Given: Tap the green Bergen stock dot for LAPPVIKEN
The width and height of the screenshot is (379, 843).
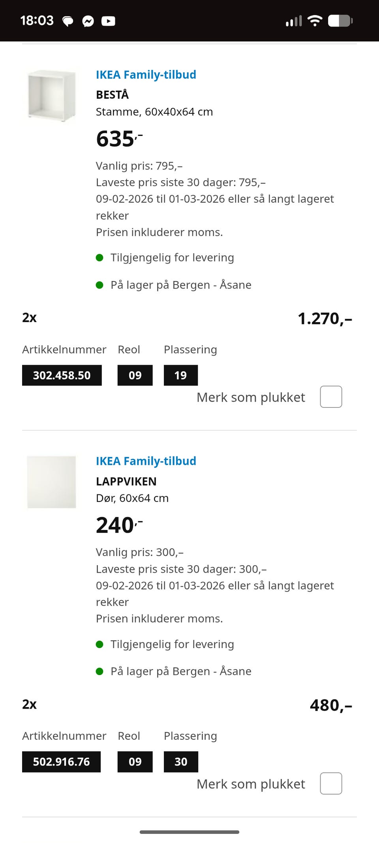Looking at the screenshot, I should point(99,671).
